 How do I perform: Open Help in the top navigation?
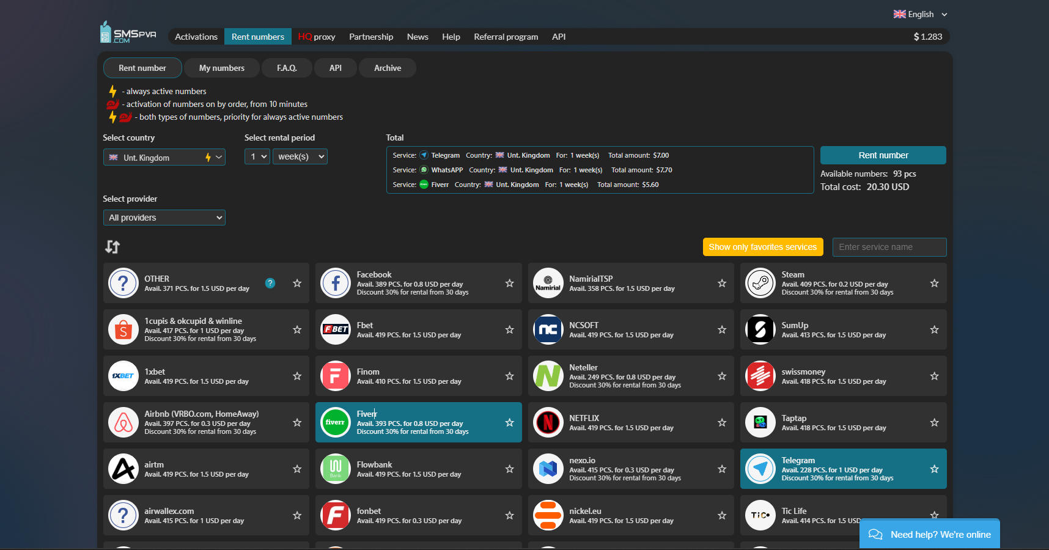(x=451, y=37)
